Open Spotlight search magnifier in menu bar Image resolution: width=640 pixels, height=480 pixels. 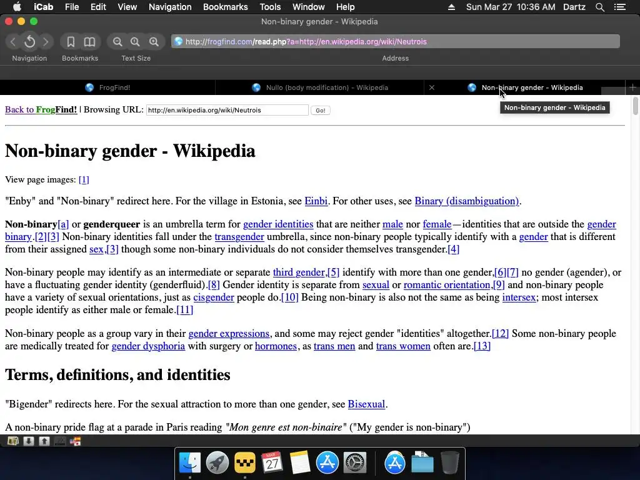coord(599,7)
